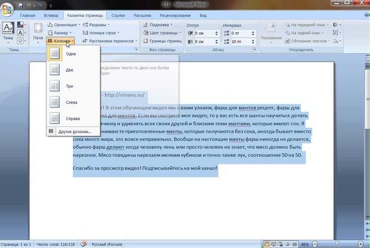This screenshot has height=248, width=370.
Task: Open the Themes (Темы) gallery
Action: [x=8, y=33]
